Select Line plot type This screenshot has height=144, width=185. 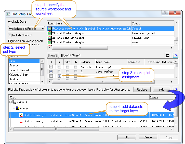[x=24, y=61]
